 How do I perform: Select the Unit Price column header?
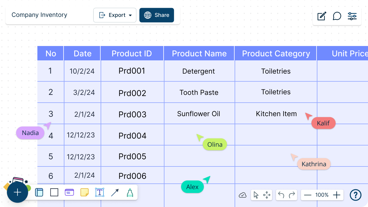pos(343,53)
